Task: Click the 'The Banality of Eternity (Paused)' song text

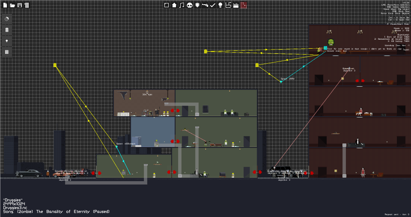Action: [72, 211]
